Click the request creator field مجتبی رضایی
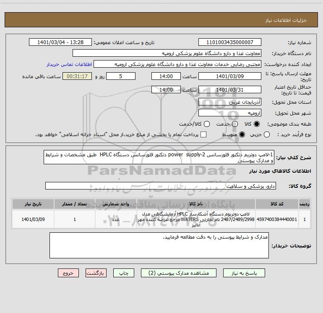The height and width of the screenshot is (313, 323). coord(177,64)
